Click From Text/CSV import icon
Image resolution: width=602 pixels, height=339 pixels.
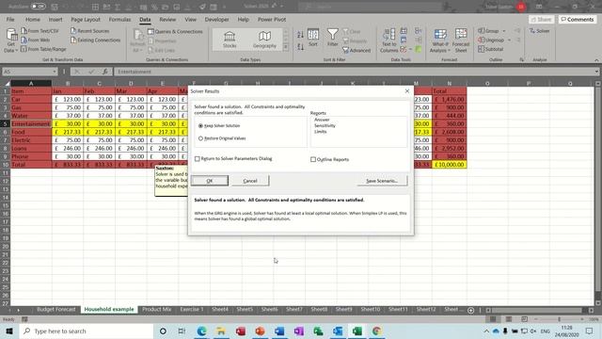[x=24, y=31]
